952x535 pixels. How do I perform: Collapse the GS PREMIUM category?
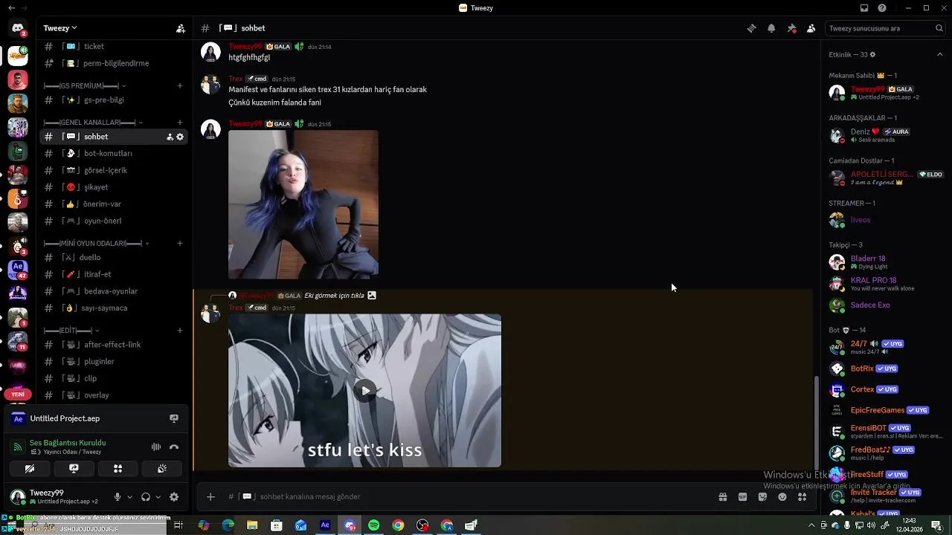click(x=85, y=86)
